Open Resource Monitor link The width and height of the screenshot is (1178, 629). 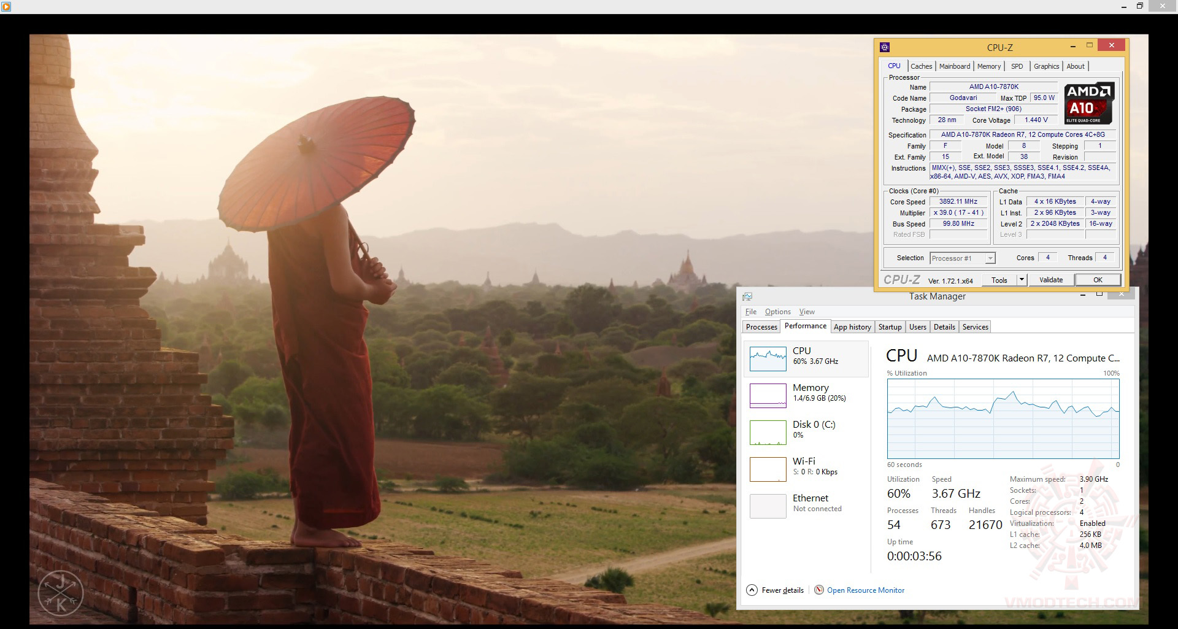tap(866, 590)
